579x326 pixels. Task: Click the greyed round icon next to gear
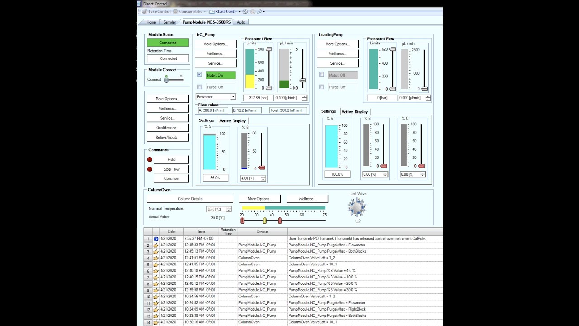click(x=252, y=11)
